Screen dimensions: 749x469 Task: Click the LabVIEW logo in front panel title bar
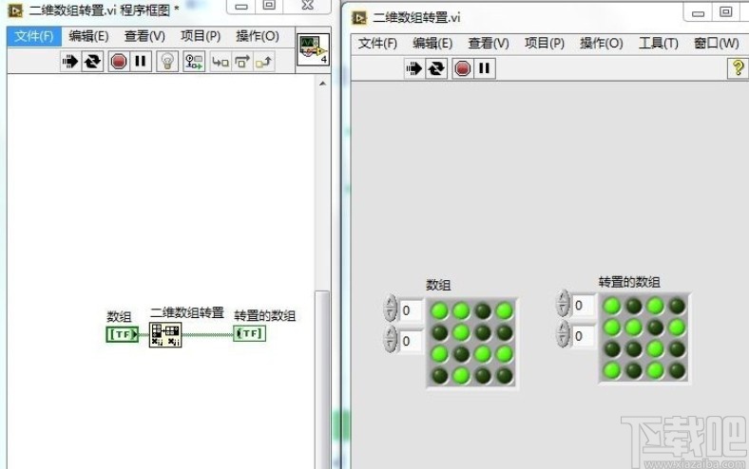click(358, 18)
